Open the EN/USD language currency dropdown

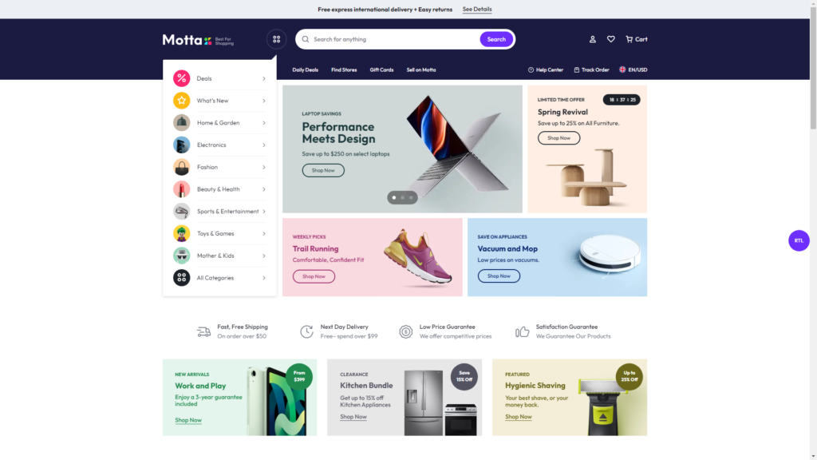pyautogui.click(x=633, y=70)
